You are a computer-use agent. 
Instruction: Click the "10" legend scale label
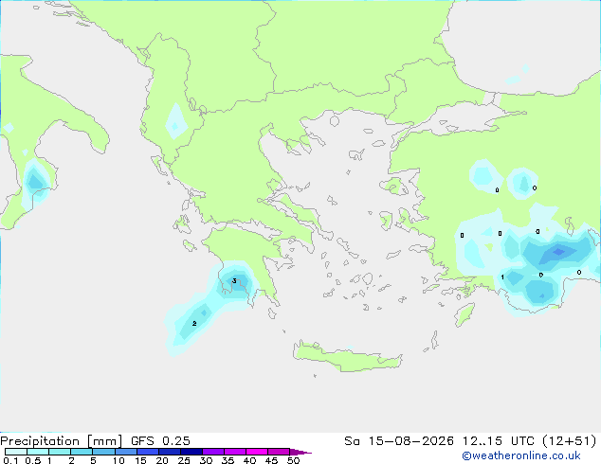pyautogui.click(x=118, y=460)
